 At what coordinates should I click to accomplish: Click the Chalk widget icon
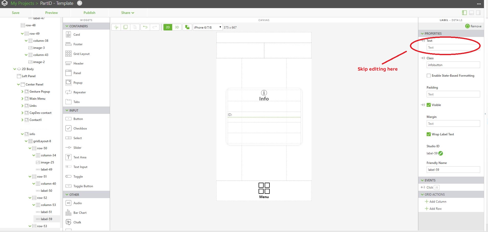coord(68,222)
